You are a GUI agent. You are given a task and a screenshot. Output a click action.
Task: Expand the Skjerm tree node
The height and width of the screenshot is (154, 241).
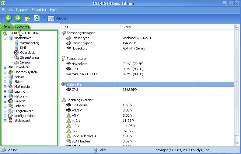(x=5, y=82)
